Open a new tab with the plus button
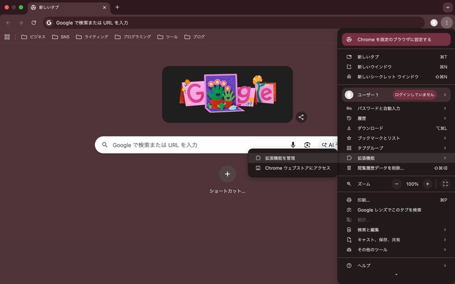455x284 pixels. pos(117,7)
